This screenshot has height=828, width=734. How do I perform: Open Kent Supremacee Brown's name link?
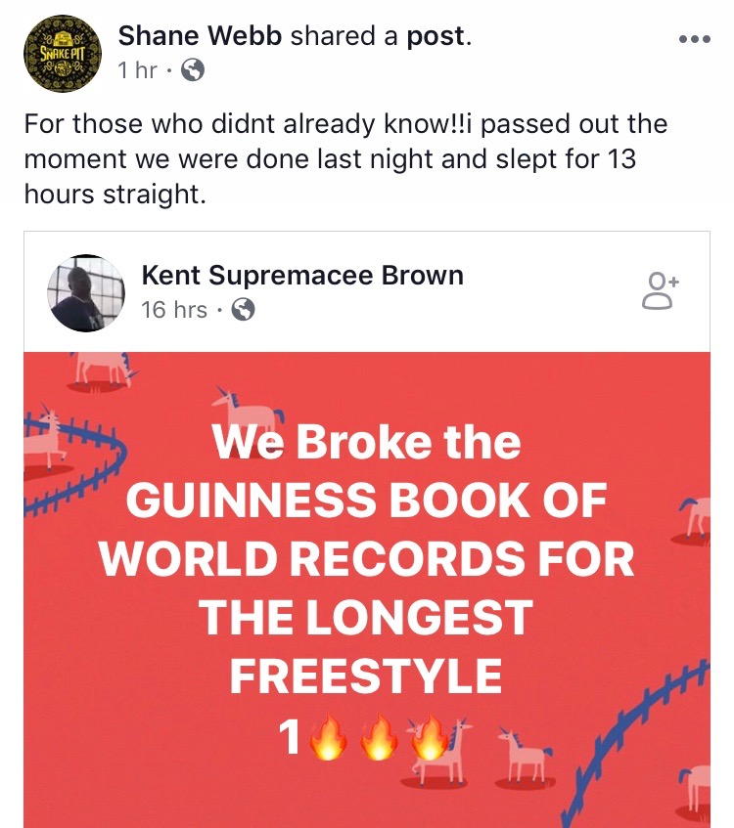302,275
